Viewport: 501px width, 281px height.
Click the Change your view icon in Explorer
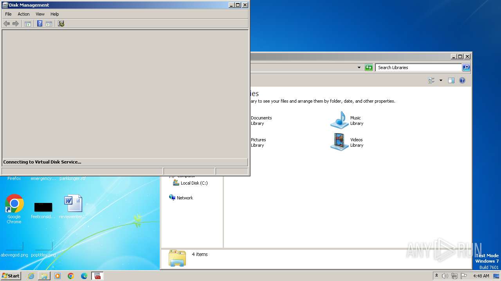(x=431, y=80)
